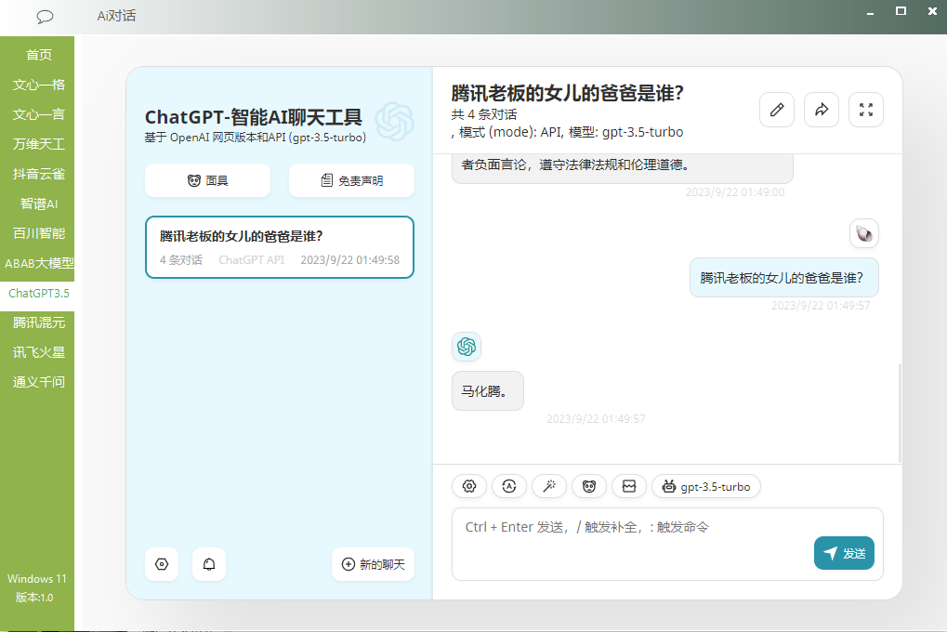The image size is (947, 632).
Task: Click the auto theme icon above input
Action: point(509,486)
